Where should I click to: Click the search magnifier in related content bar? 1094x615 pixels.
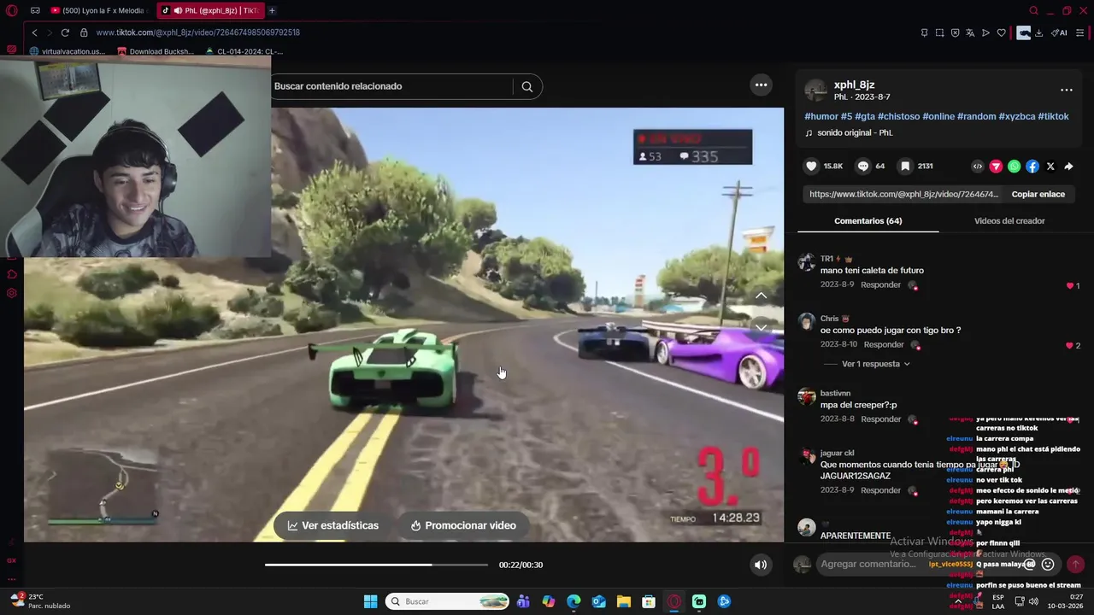pos(526,86)
